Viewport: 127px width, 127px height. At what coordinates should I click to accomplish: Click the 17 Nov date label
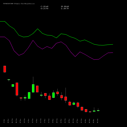(x=45, y=121)
